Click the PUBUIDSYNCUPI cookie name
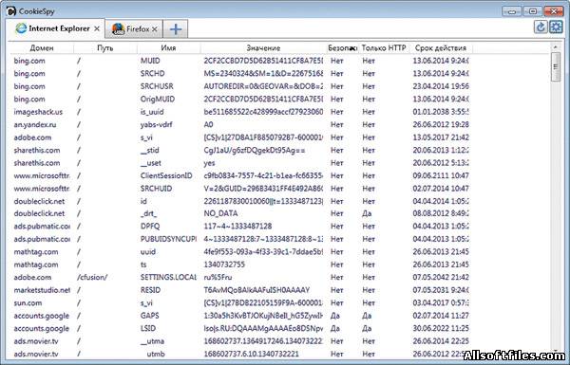570x365 pixels. pos(168,239)
